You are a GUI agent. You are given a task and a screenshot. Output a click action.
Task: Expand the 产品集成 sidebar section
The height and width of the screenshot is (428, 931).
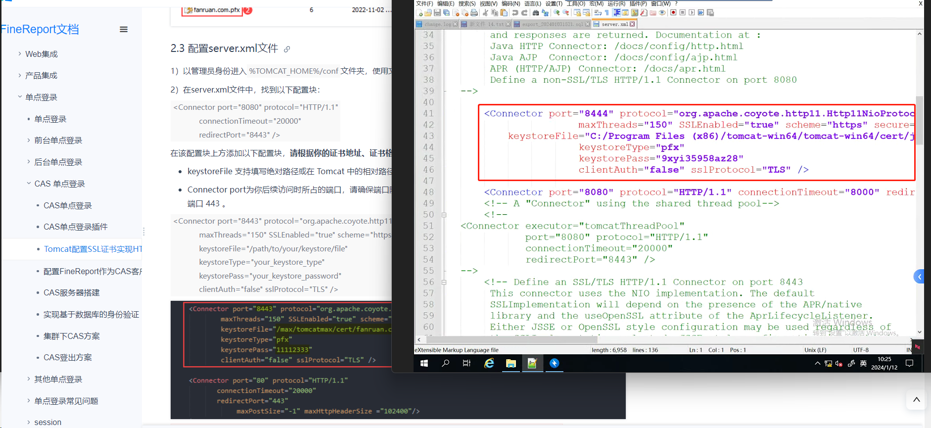click(x=20, y=75)
